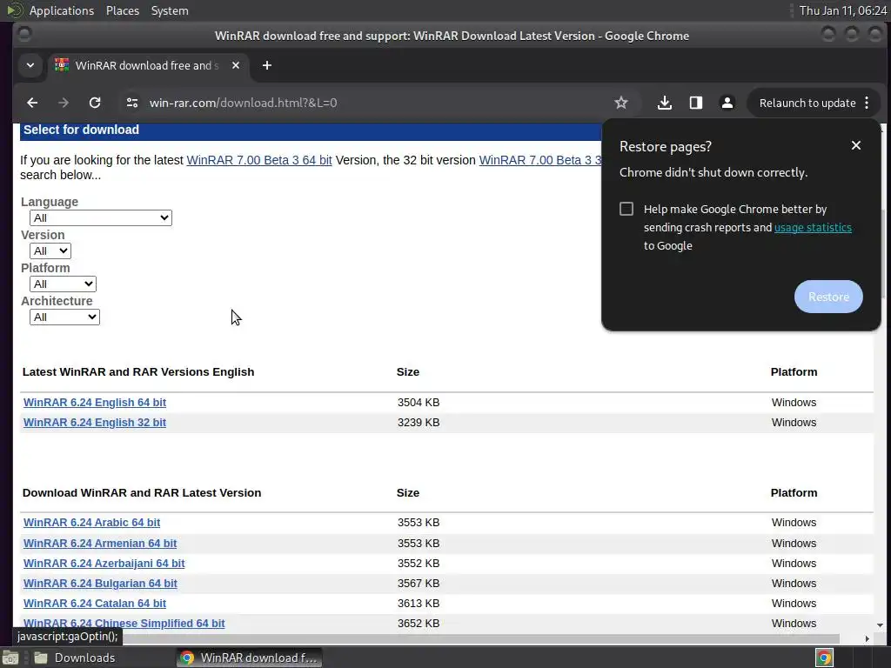Screen dimensions: 891x668
Task: Open usage statistics link
Action: (x=813, y=227)
